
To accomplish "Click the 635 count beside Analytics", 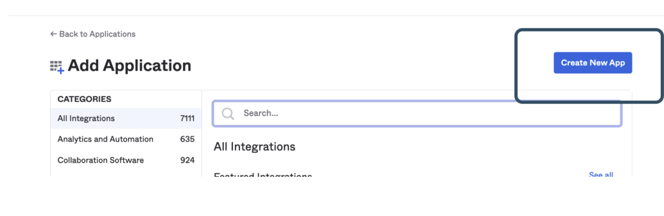I will tap(187, 139).
